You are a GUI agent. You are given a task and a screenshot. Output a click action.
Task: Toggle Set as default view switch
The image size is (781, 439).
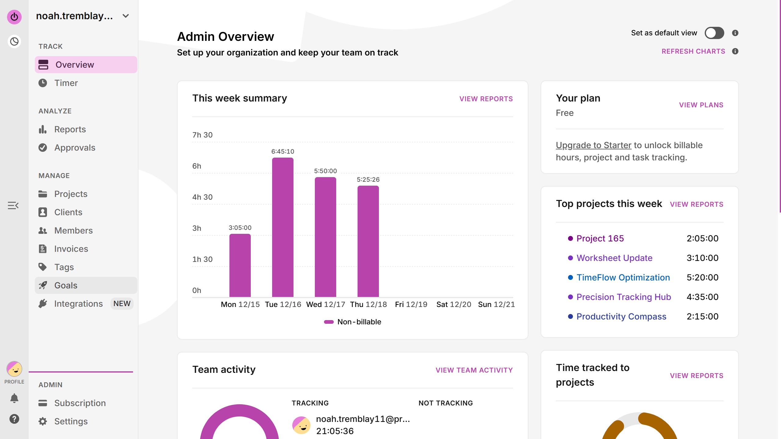(714, 33)
